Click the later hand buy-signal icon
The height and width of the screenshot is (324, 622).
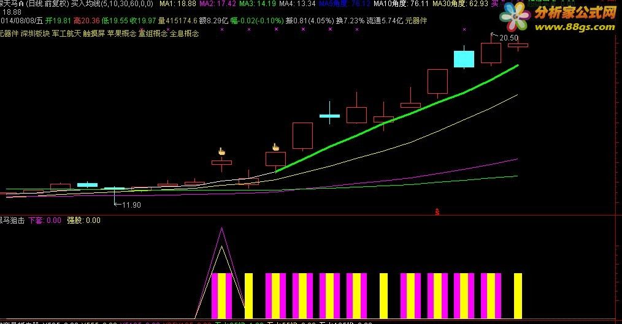click(275, 148)
